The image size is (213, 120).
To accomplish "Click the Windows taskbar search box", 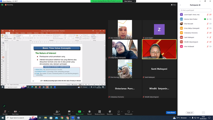I will coord(21,118).
